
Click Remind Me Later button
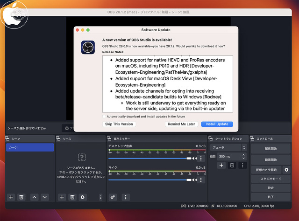(x=181, y=124)
